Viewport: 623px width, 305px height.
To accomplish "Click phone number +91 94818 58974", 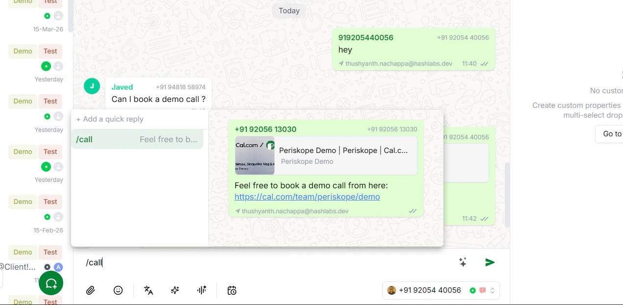I will click(x=180, y=87).
